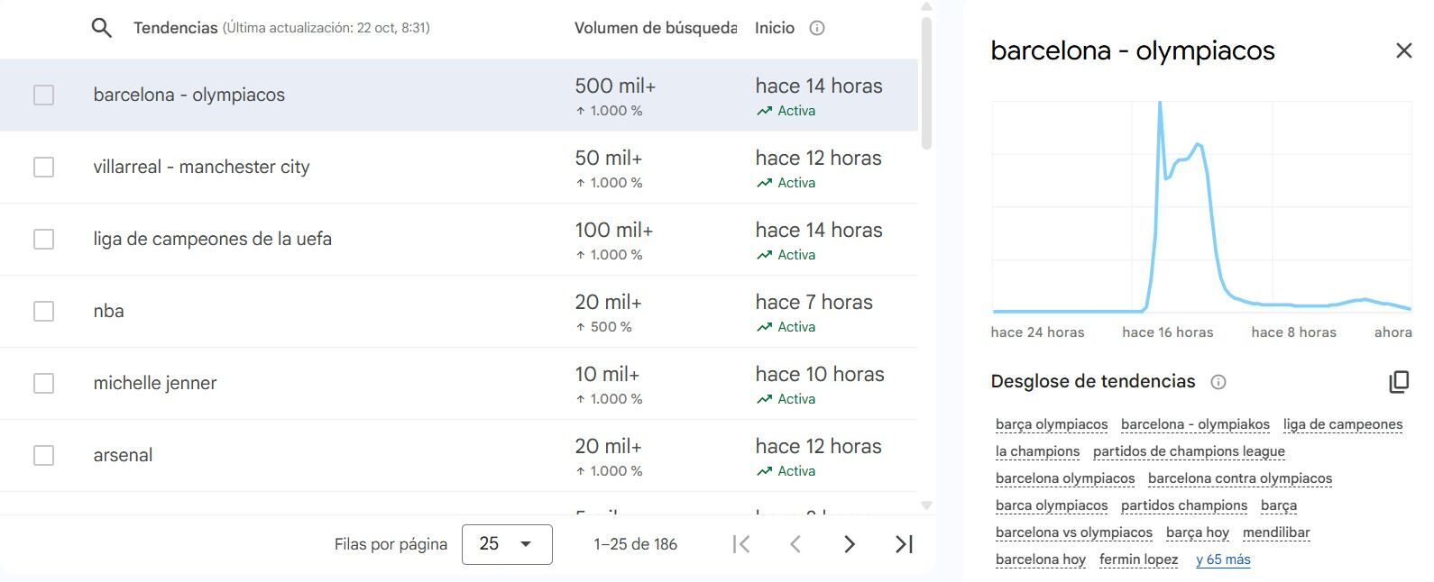The width and height of the screenshot is (1434, 582).
Task: Open the barça olympiacos query link
Action: [1052, 424]
